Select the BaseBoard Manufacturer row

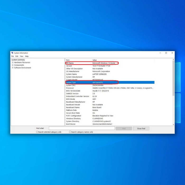click(x=110, y=102)
